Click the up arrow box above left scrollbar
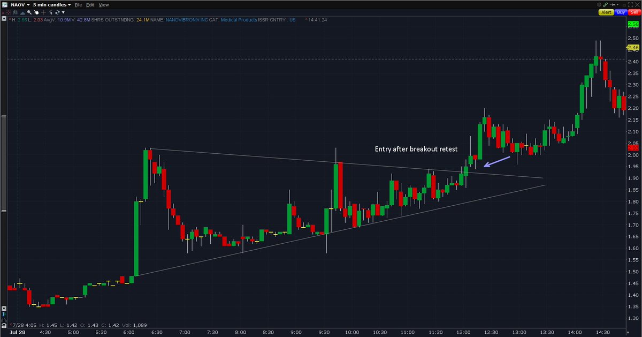This screenshot has height=337, width=642. (x=4, y=19)
